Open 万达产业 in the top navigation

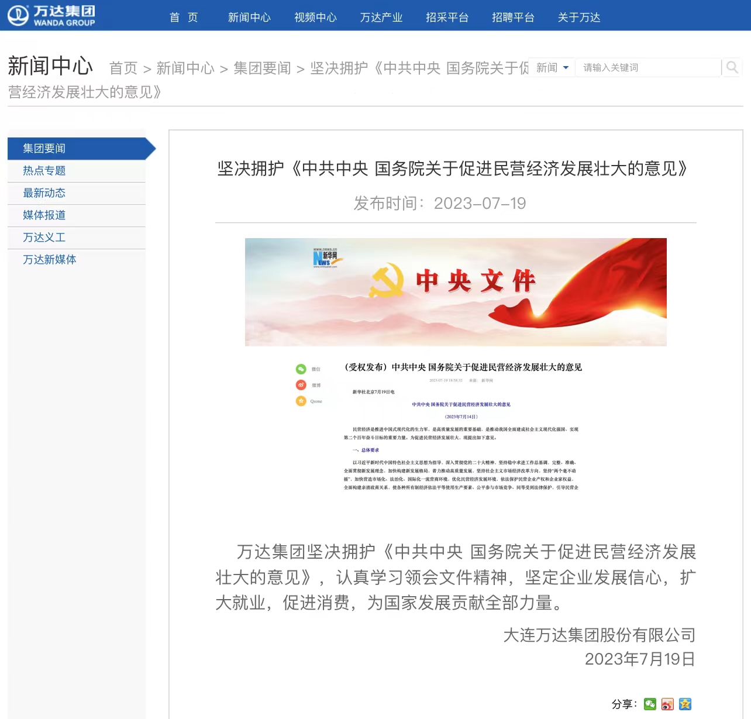381,18
